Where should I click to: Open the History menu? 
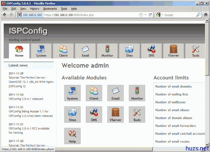pos(34,9)
